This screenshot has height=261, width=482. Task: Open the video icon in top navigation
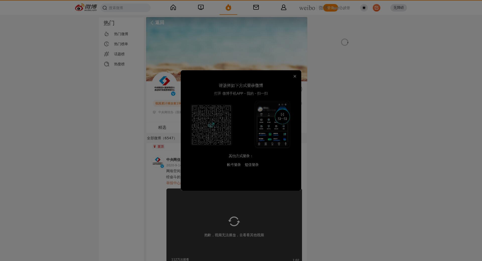coord(201,8)
